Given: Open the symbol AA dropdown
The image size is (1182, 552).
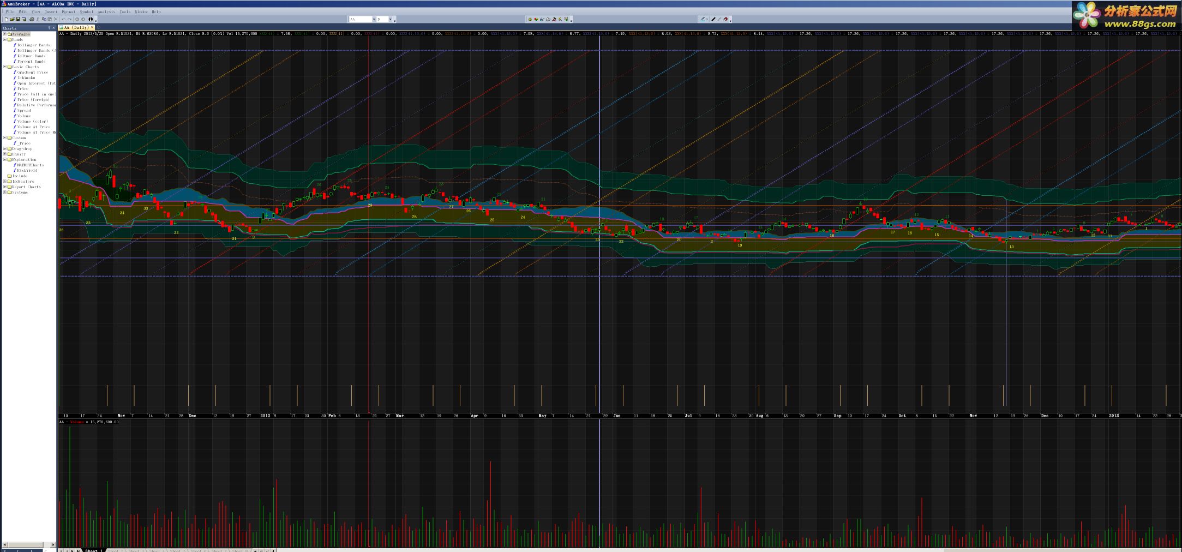Looking at the screenshot, I should click(x=374, y=19).
